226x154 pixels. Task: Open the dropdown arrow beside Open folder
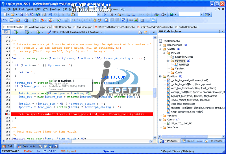tap(16, 14)
